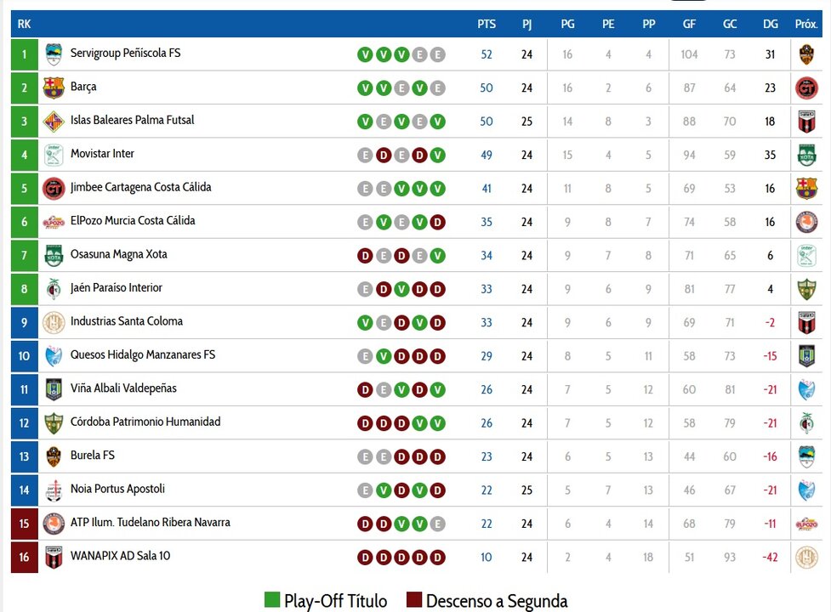The height and width of the screenshot is (612, 831).
Task: Sort standings by DG column header
Action: tap(771, 24)
